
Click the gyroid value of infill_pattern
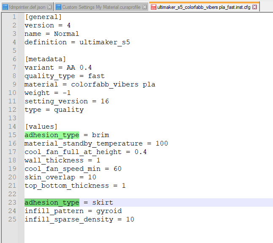[x=109, y=211]
